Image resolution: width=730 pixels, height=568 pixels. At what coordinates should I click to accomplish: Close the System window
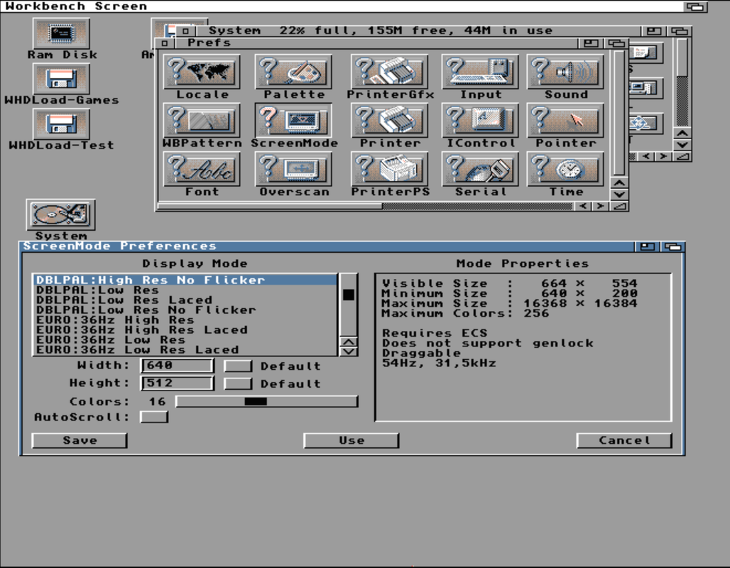(185, 31)
